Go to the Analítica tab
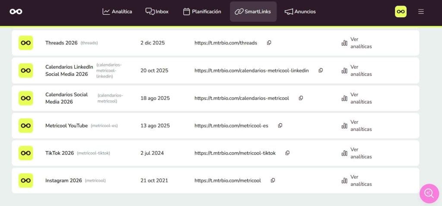Screen dimensions: 442x206 click(117, 12)
